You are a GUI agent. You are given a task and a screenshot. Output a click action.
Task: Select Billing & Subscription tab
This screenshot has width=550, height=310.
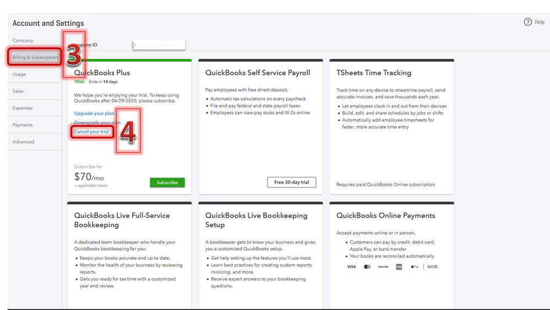[35, 57]
